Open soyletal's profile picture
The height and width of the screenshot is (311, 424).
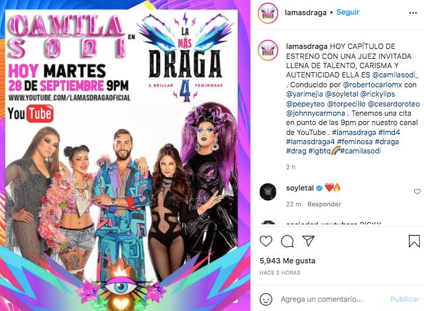tap(268, 192)
